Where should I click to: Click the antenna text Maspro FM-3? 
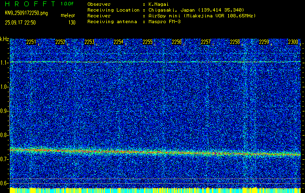(x=164, y=22)
